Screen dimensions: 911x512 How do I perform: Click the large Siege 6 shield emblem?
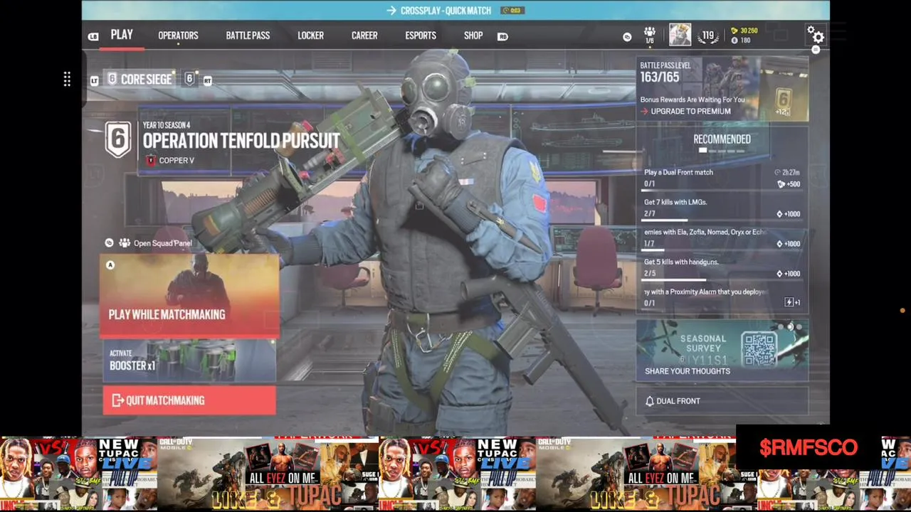118,138
